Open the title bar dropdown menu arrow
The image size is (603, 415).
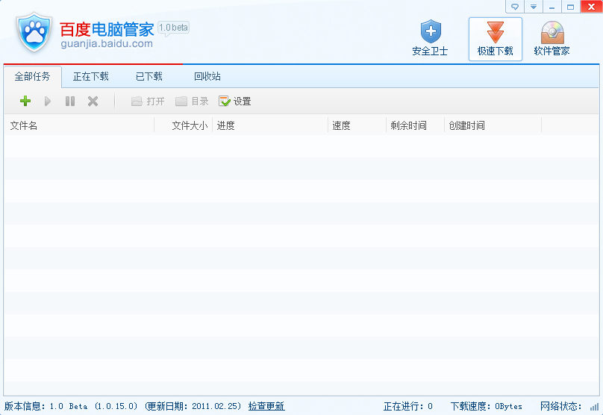tap(534, 7)
